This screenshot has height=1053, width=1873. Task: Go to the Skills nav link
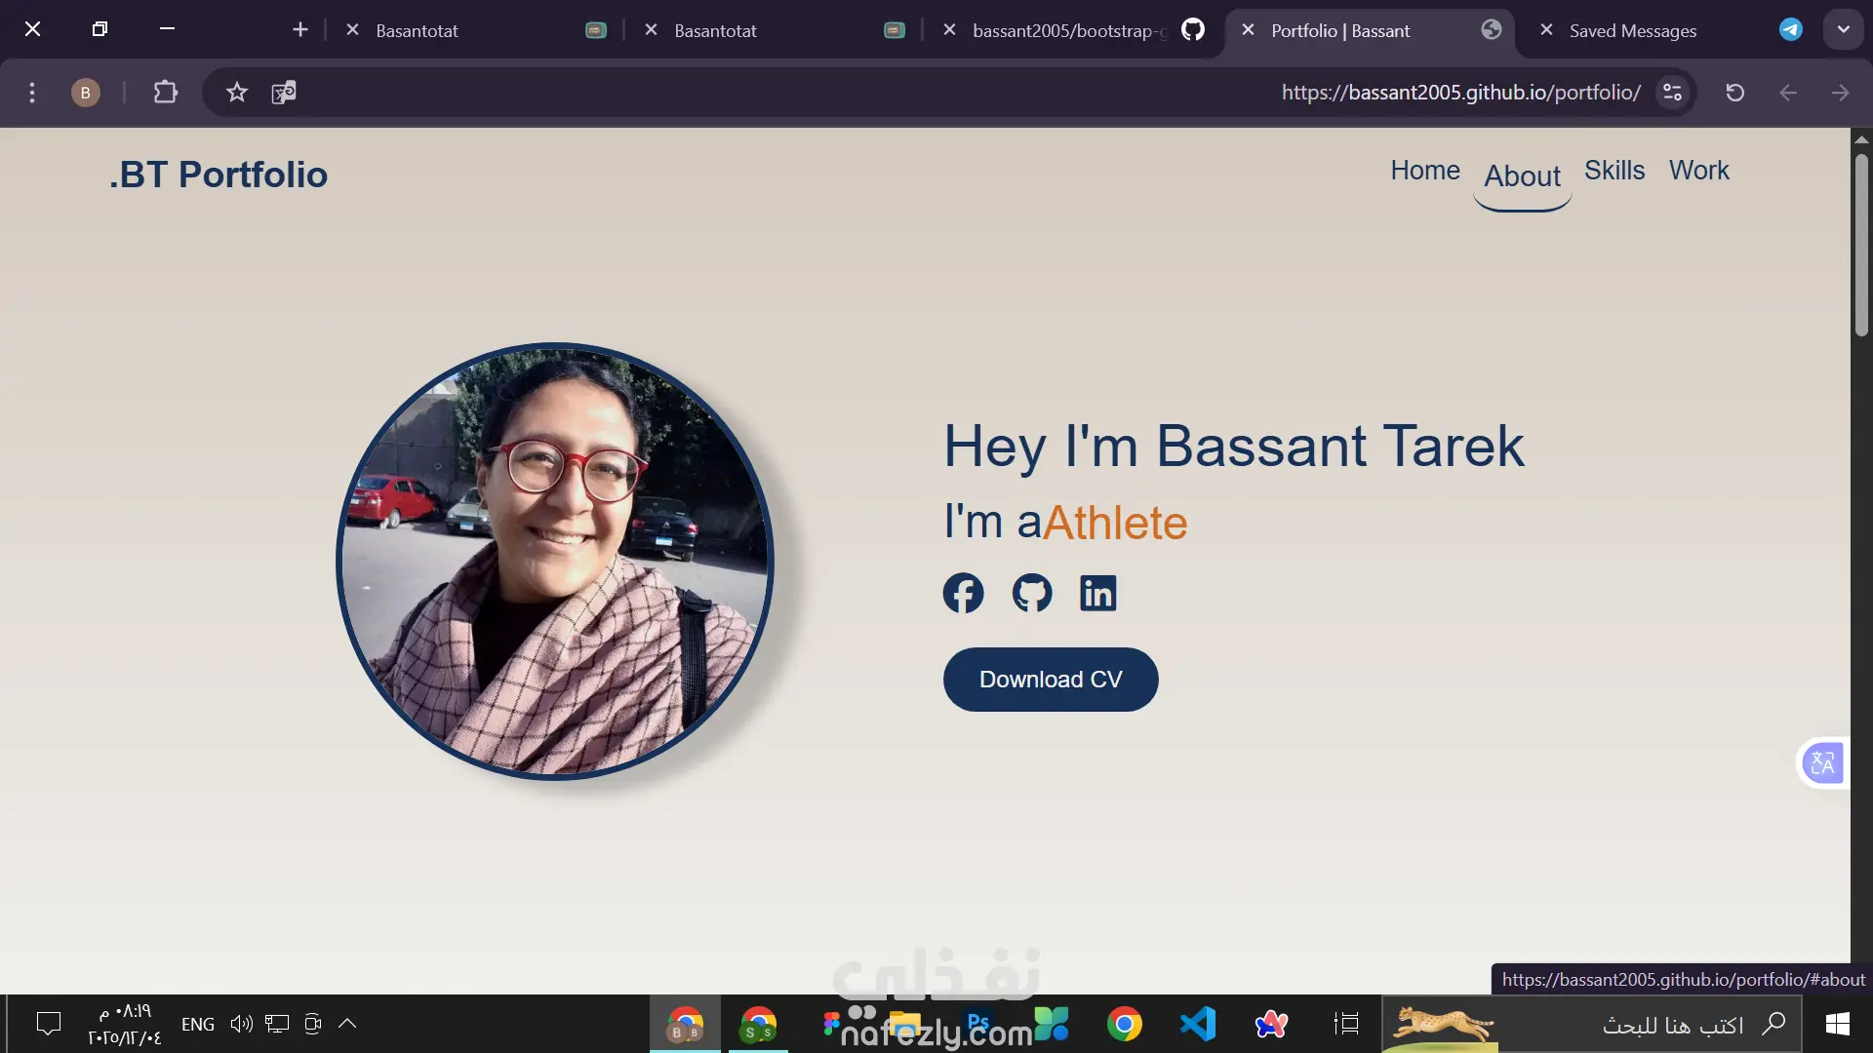coord(1614,171)
